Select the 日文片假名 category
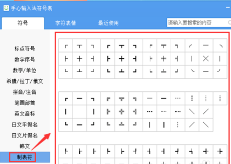This screenshot has height=164, width=231. (x=25, y=135)
